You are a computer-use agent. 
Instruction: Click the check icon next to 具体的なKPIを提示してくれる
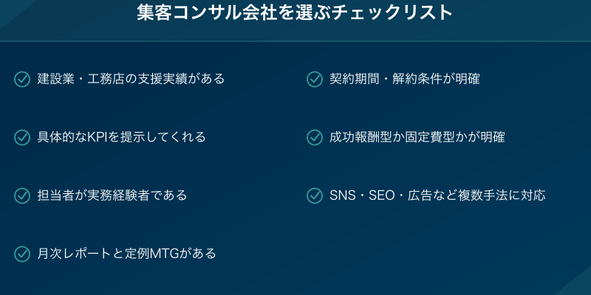[22, 137]
